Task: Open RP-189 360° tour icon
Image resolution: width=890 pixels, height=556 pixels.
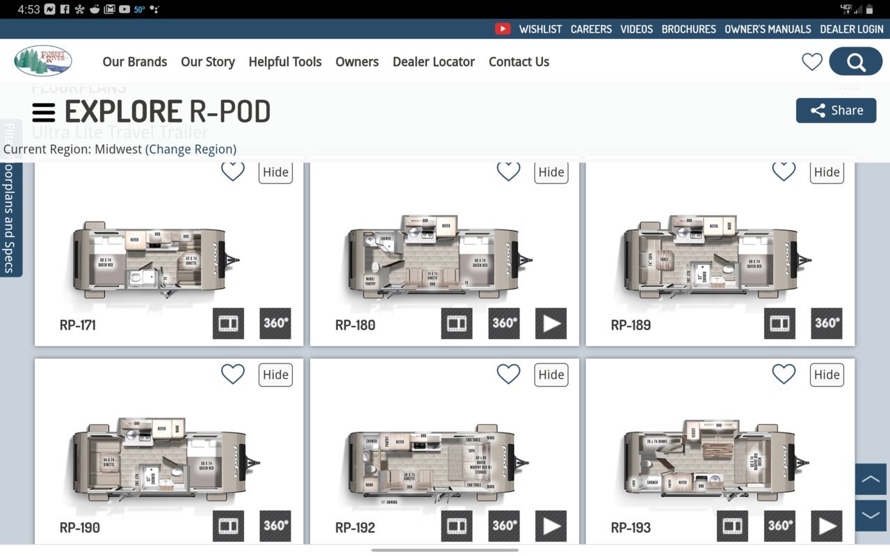Action: pos(827,323)
